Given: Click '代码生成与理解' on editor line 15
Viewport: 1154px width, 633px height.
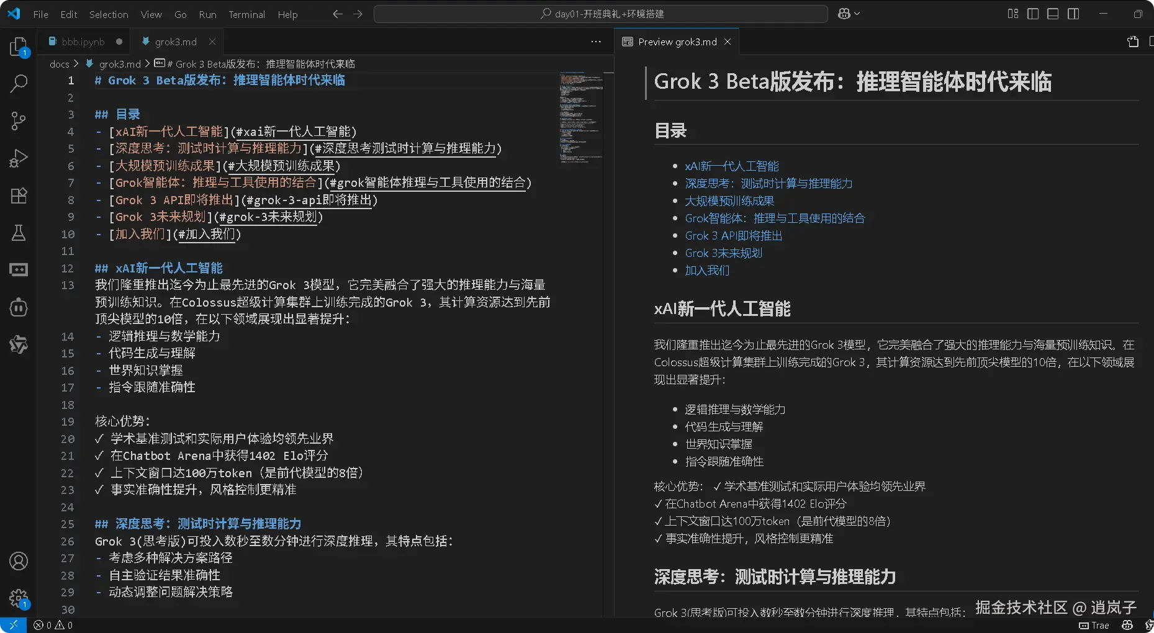Looking at the screenshot, I should [x=152, y=353].
